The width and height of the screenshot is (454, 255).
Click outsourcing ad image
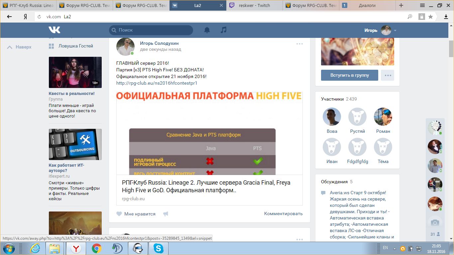point(75,144)
